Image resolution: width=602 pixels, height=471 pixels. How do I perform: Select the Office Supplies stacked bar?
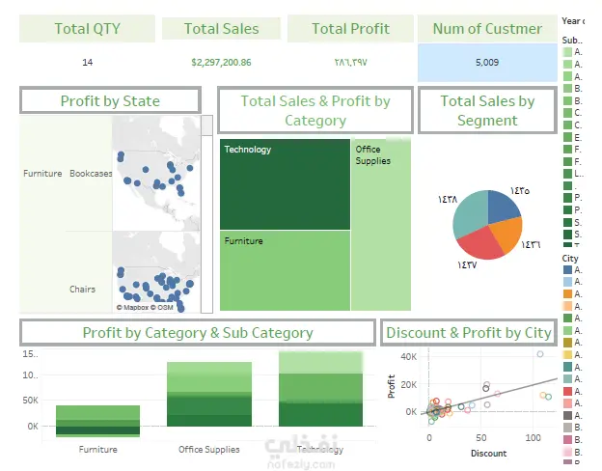click(209, 394)
